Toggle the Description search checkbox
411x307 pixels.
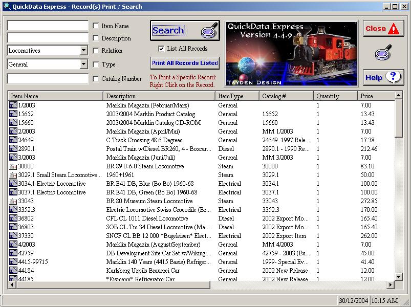click(x=96, y=38)
